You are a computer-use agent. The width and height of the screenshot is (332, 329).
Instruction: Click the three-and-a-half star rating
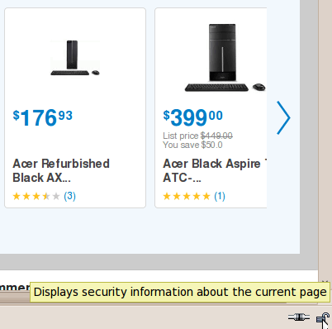(36, 196)
